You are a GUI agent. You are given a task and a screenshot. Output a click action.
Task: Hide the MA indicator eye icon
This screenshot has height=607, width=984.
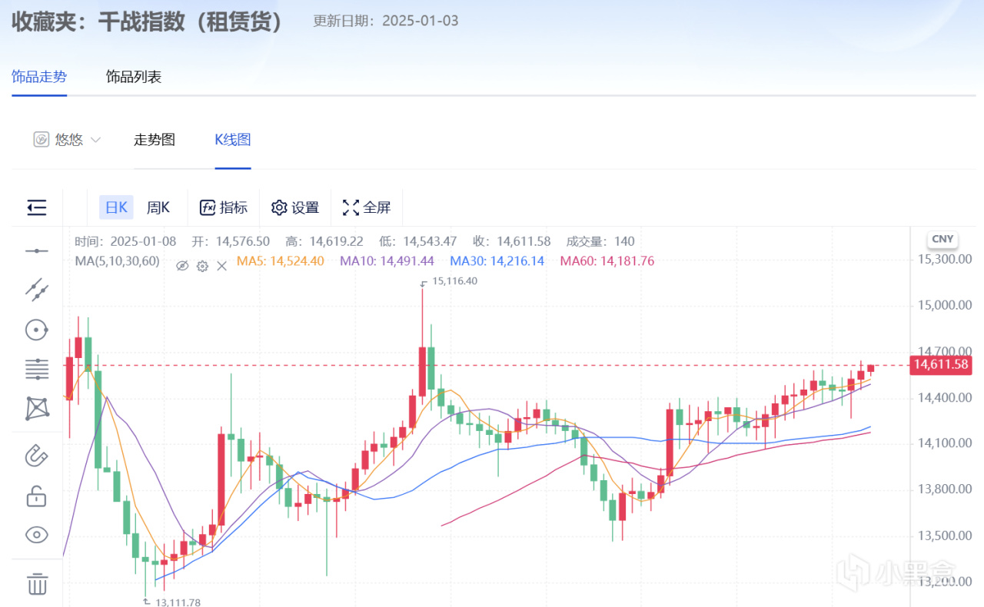pos(182,266)
